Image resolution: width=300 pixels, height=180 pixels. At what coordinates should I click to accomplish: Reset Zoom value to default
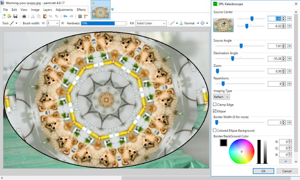289,71
